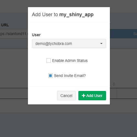Open the User email dropdown
The image size is (137, 137).
[69, 44]
